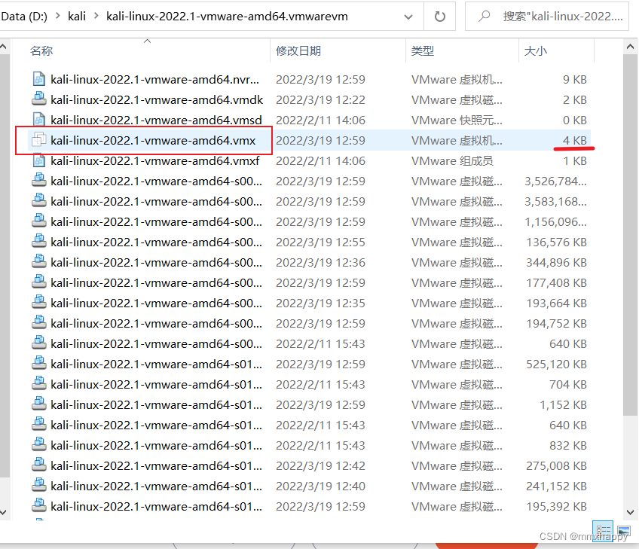Click the disk icon of the 3,526,784... file
Image resolution: width=639 pixels, height=549 pixels.
pyautogui.click(x=38, y=181)
